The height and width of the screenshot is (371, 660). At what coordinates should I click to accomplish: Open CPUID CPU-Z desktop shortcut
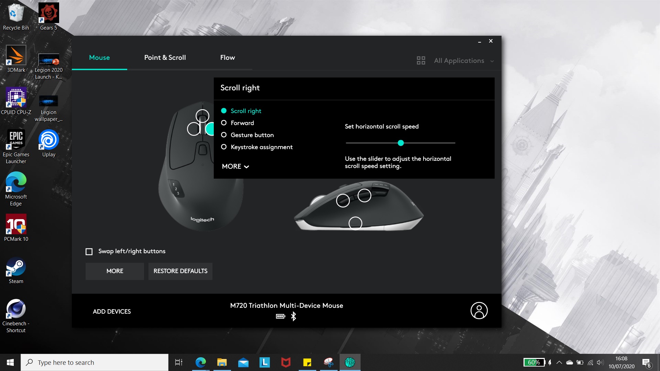(x=16, y=101)
